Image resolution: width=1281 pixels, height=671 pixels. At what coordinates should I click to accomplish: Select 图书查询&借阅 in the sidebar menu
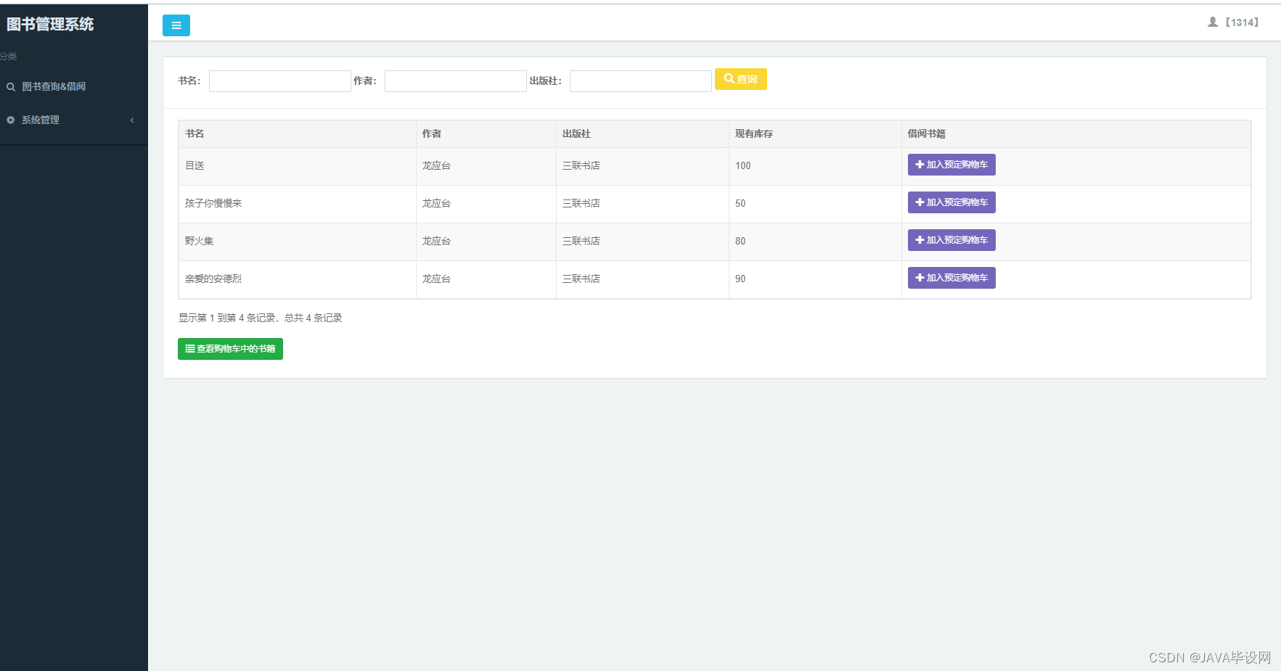click(x=53, y=86)
